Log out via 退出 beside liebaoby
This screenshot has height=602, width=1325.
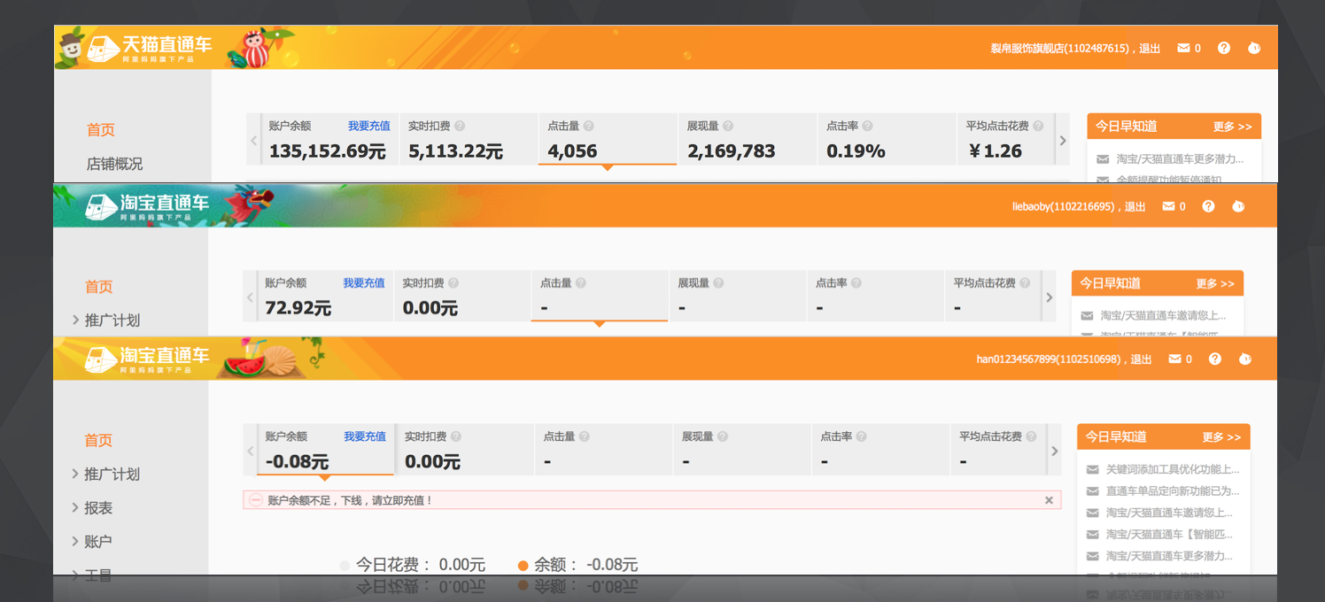pos(1135,206)
